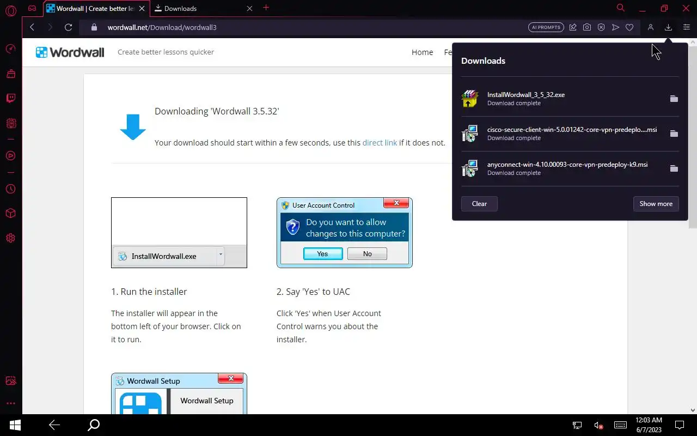Open a new tab with plus
This screenshot has height=436, width=697.
click(x=266, y=8)
